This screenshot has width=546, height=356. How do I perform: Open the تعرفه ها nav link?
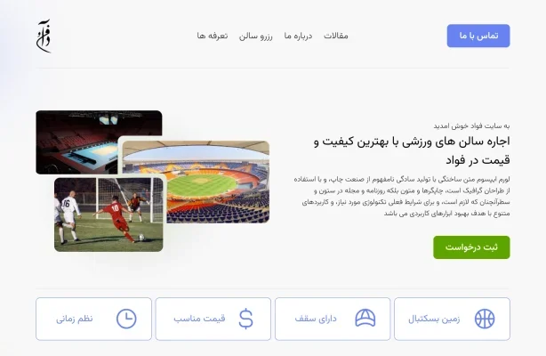(x=213, y=36)
